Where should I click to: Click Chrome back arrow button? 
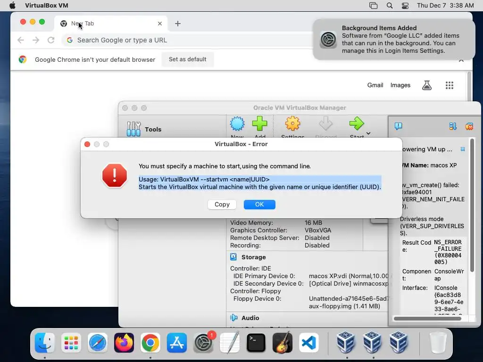point(21,40)
